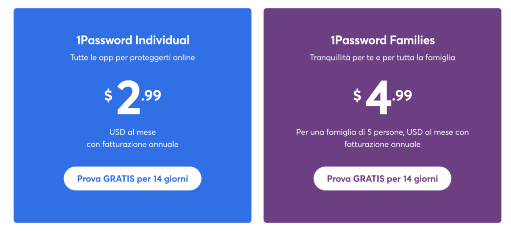The width and height of the screenshot is (511, 231).
Task: Click empty blue area beneath Individual trial button
Action: click(132, 207)
